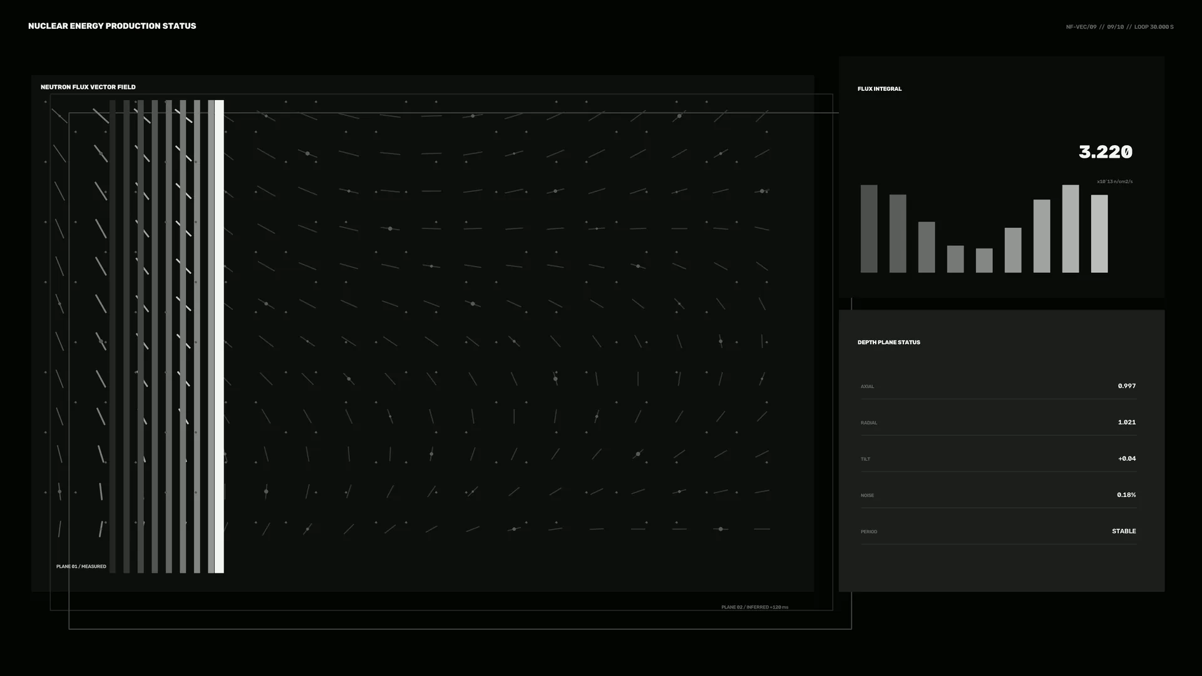Click the noise value 0.18%
Screen dimensions: 1202x676
coord(1126,495)
